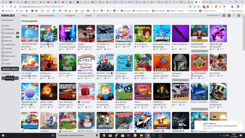Open the Royale High game thumbnail
Viewport: 245px width, 138px height.
(x=49, y=33)
